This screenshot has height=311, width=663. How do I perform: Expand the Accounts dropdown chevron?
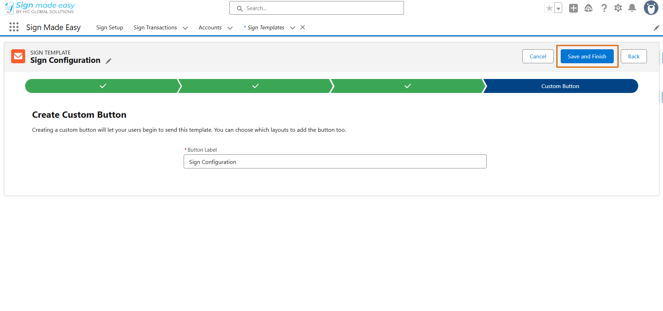230,28
